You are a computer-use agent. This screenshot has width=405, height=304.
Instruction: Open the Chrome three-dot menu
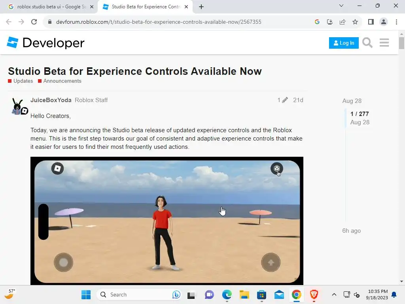pyautogui.click(x=396, y=22)
